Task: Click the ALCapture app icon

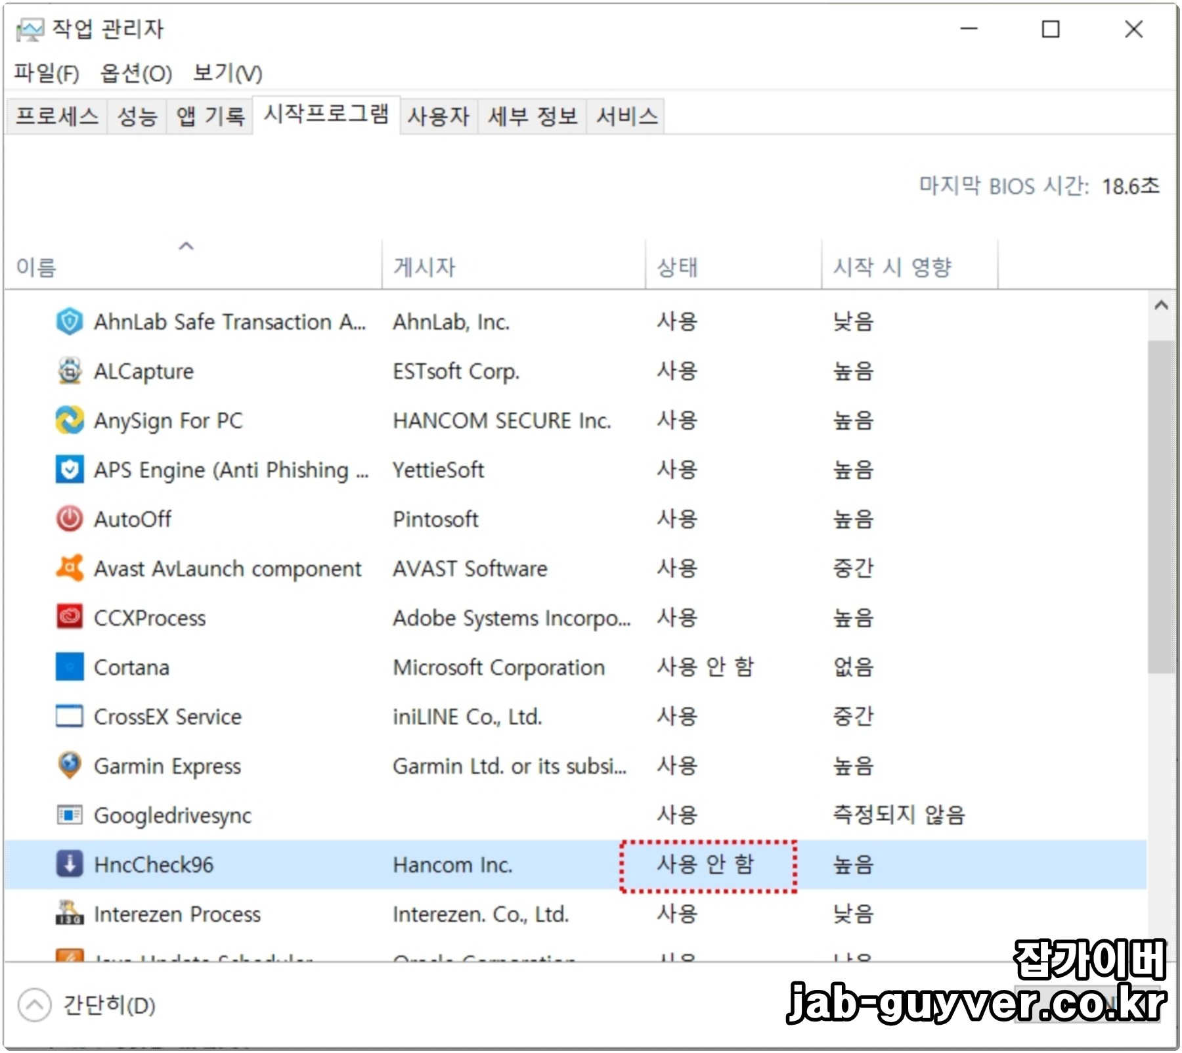Action: pyautogui.click(x=69, y=371)
